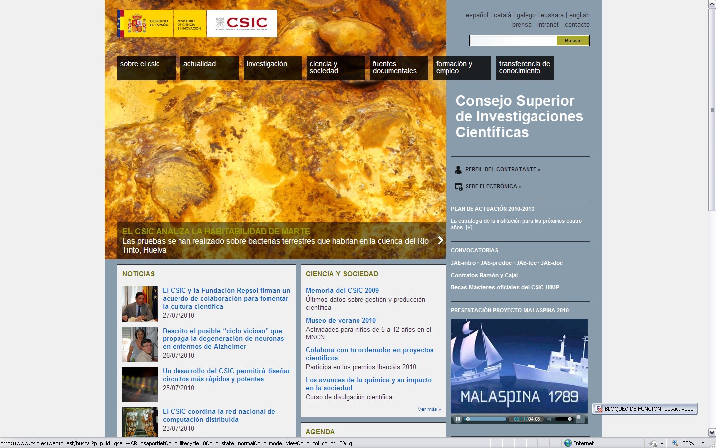
Task: Click the Malaspina 1789 video frame
Action: pos(519,366)
